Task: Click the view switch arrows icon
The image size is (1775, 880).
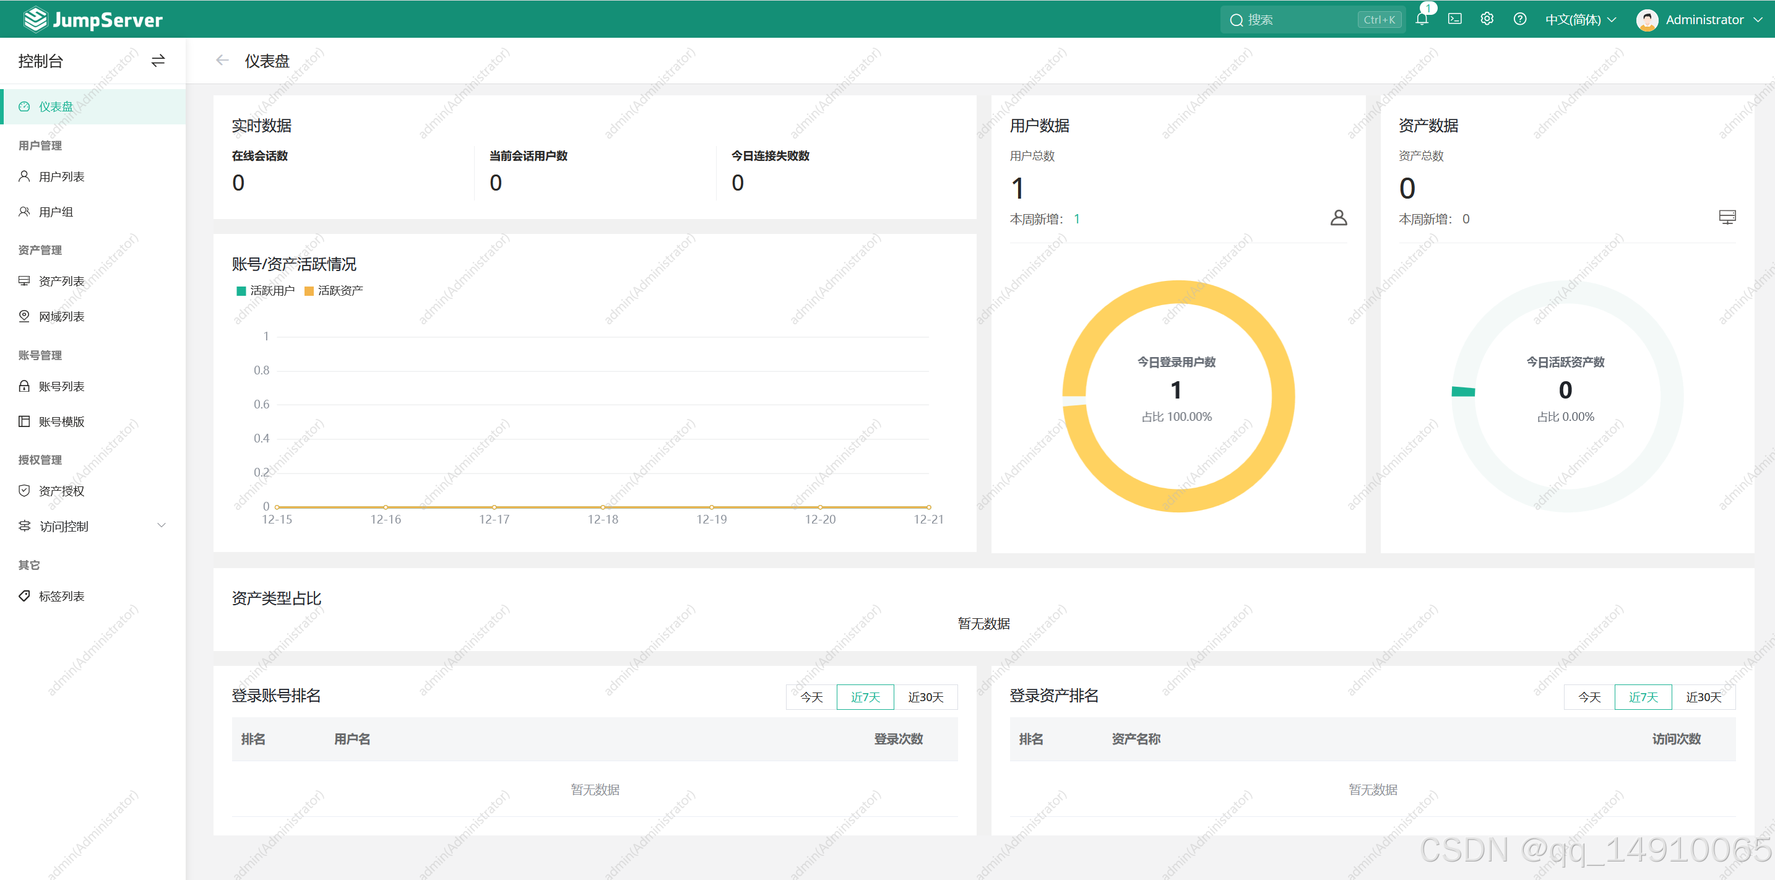Action: pos(158,61)
